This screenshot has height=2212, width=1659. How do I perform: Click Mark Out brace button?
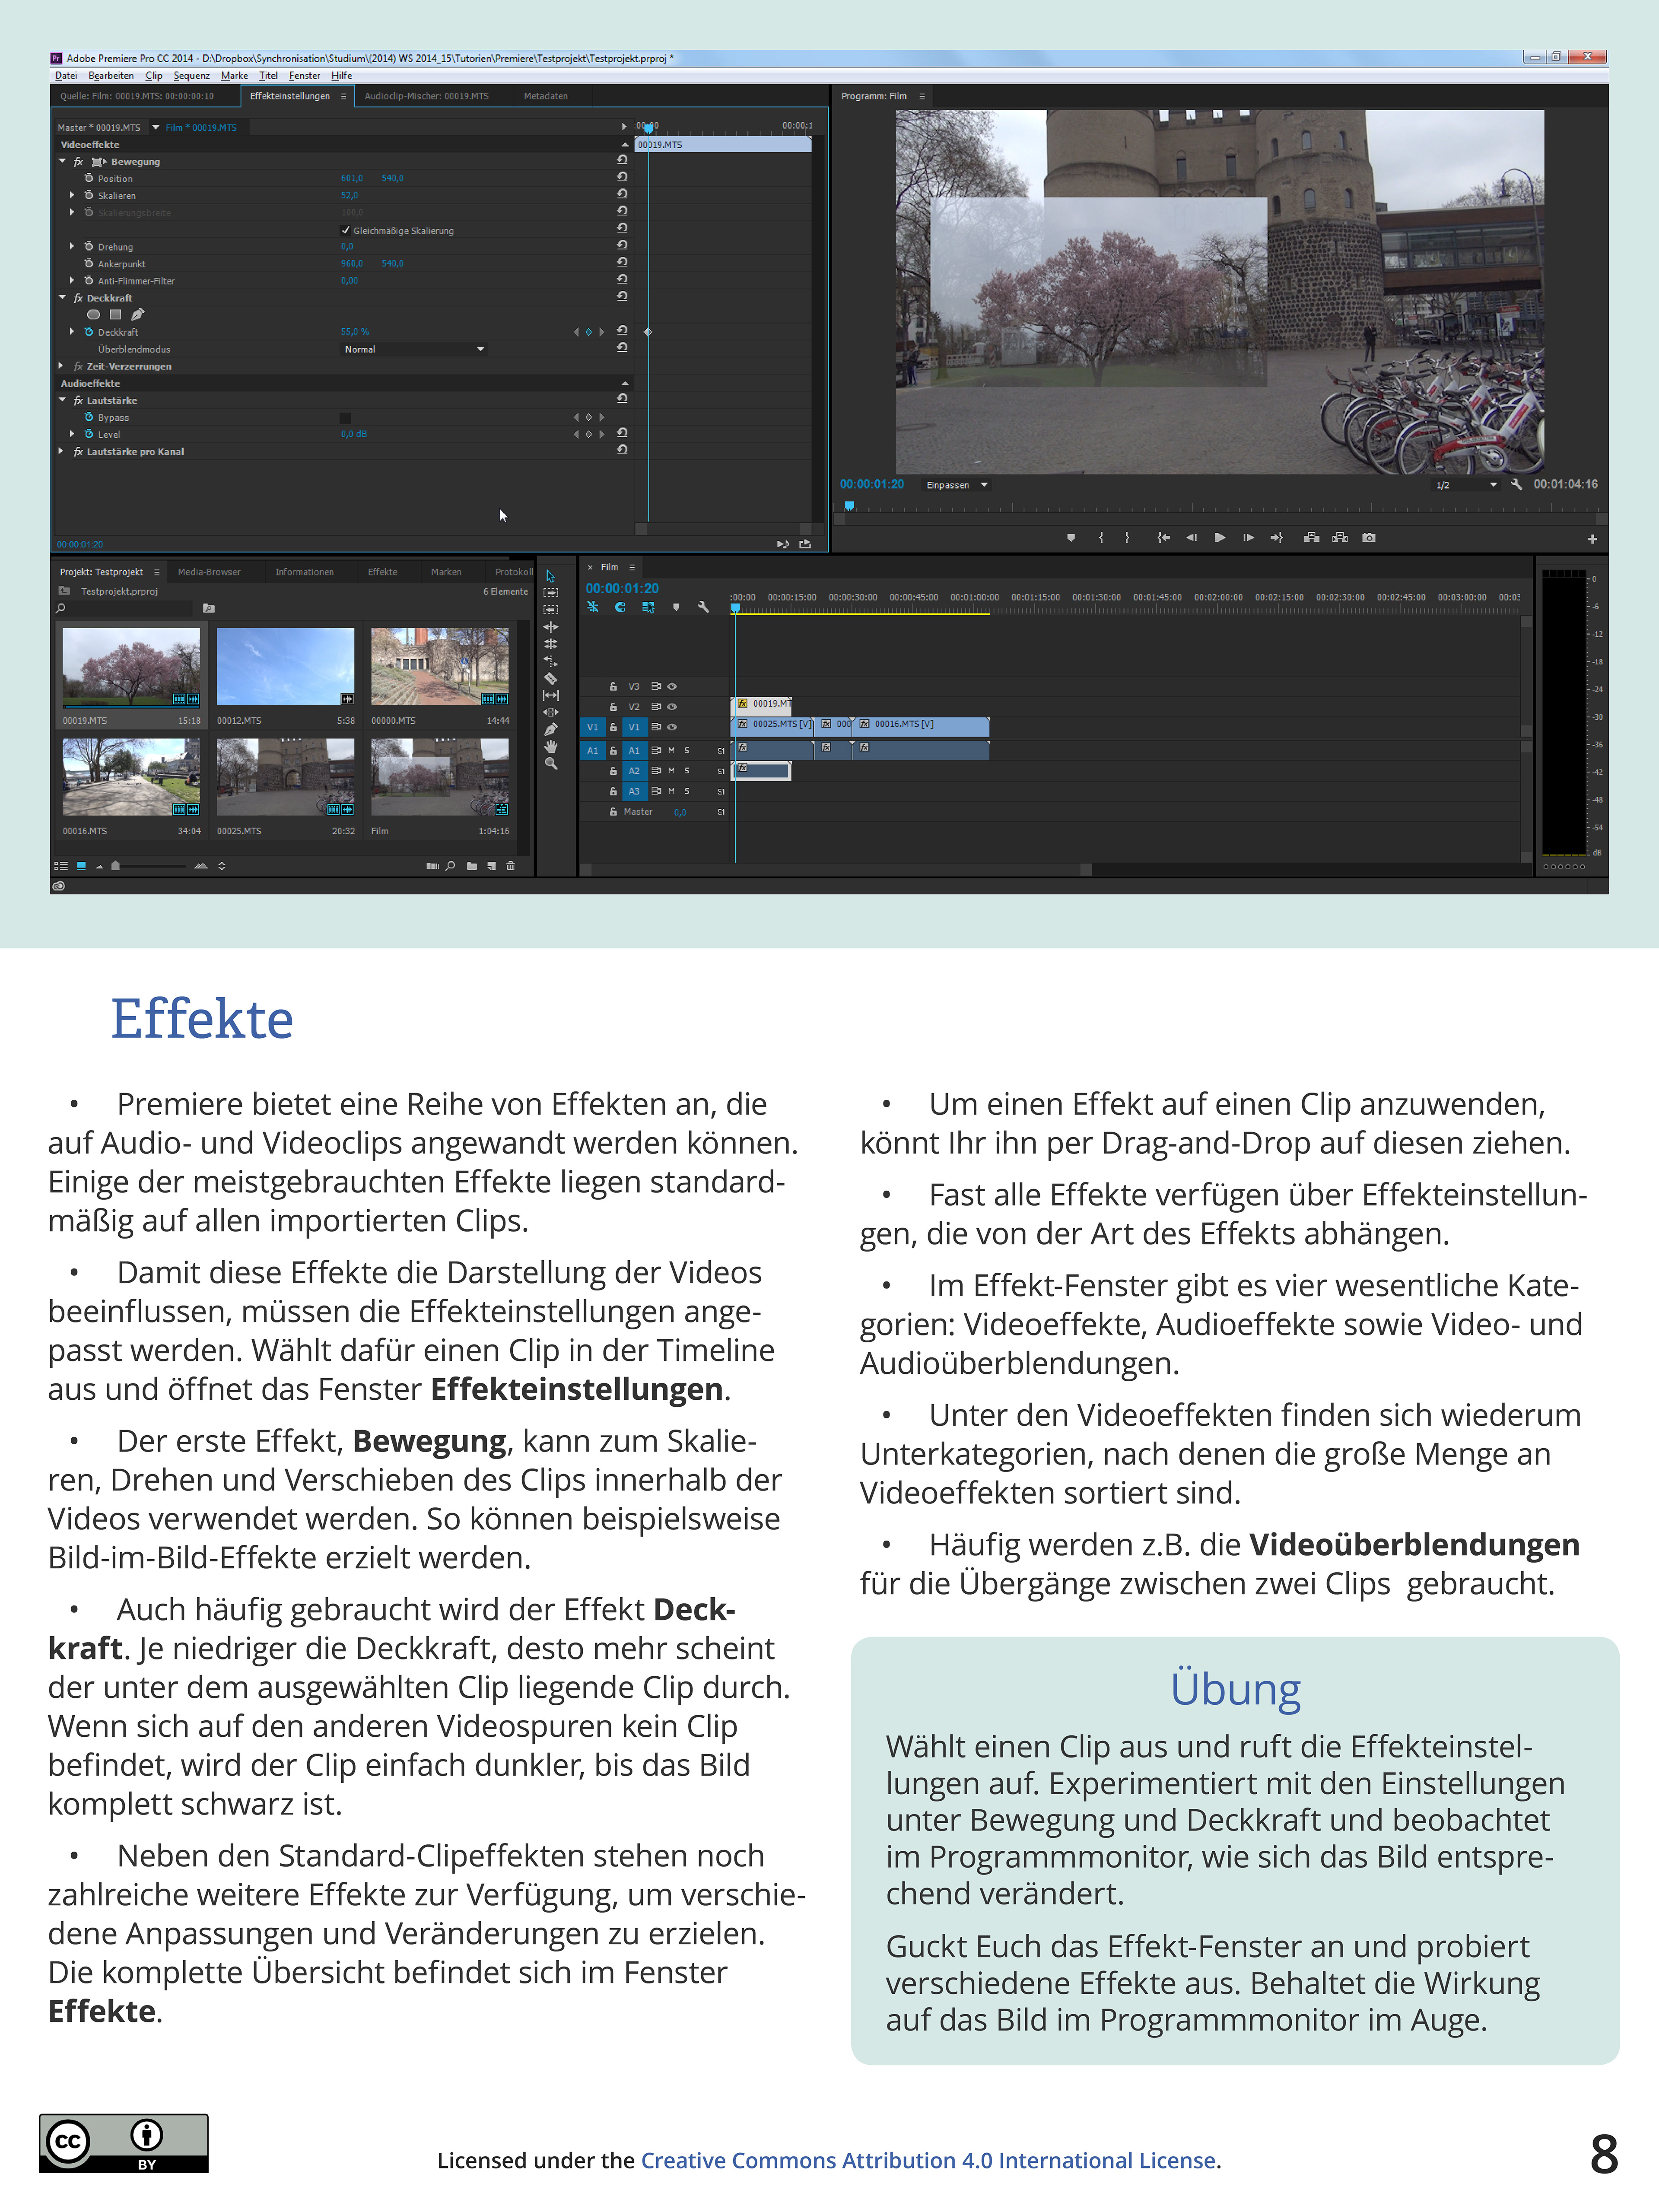[1127, 538]
